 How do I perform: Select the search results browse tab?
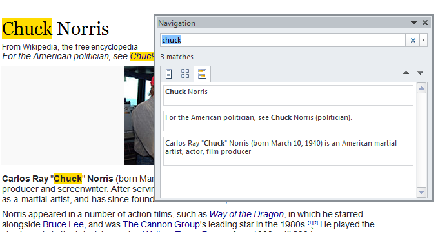pos(202,74)
